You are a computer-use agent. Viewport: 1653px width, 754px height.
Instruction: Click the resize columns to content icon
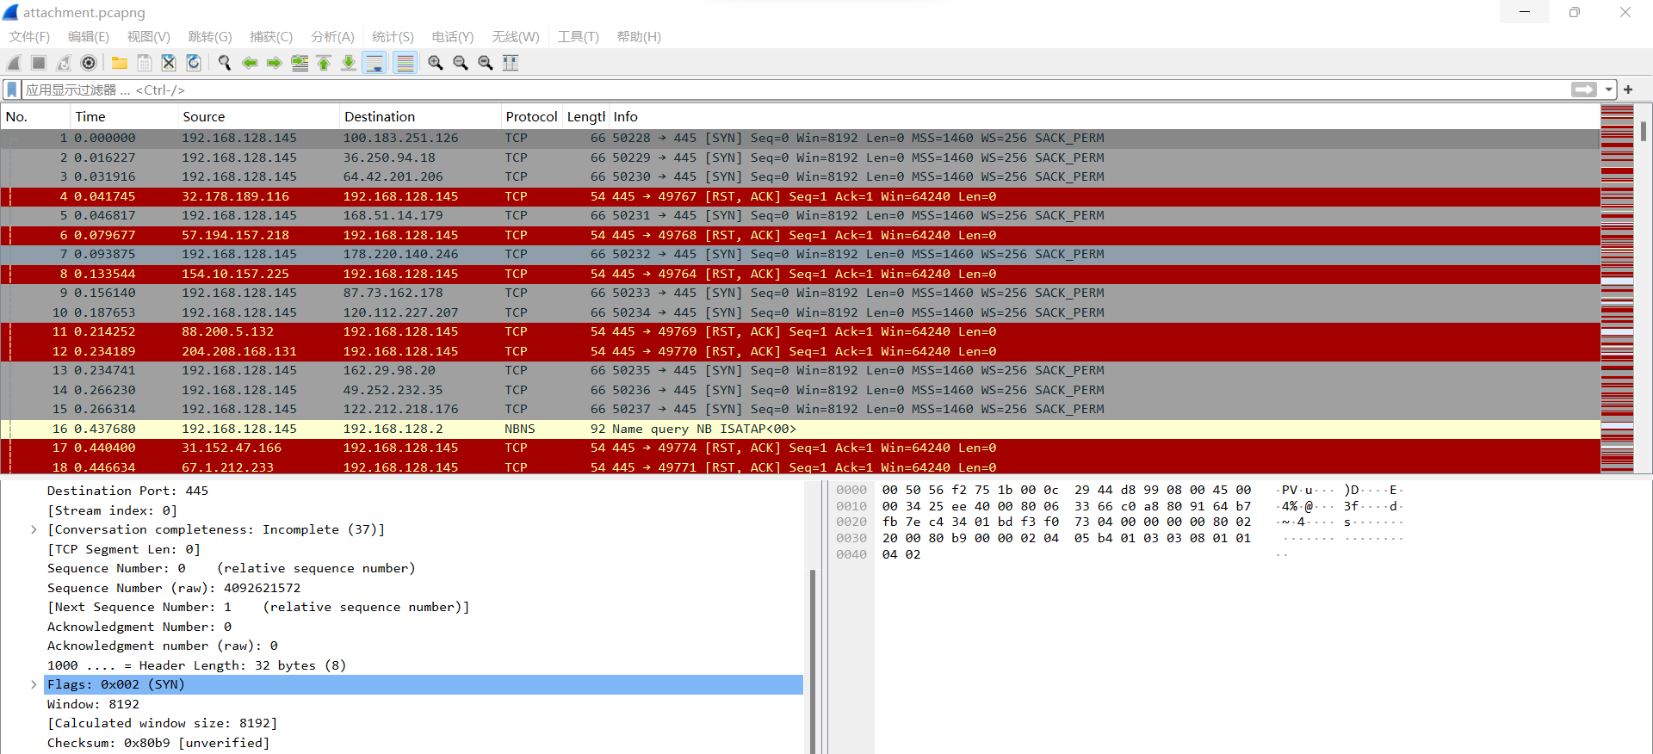click(x=511, y=63)
